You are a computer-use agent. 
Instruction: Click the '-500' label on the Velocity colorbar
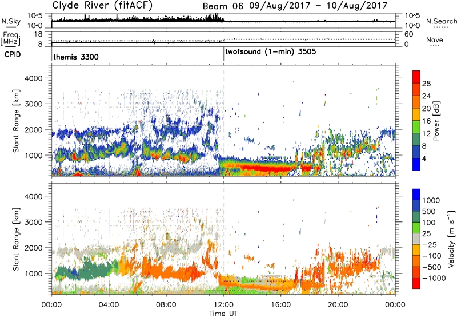(x=432, y=267)
